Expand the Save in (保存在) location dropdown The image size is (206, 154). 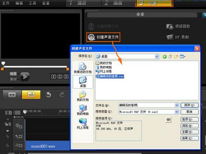[157, 56]
